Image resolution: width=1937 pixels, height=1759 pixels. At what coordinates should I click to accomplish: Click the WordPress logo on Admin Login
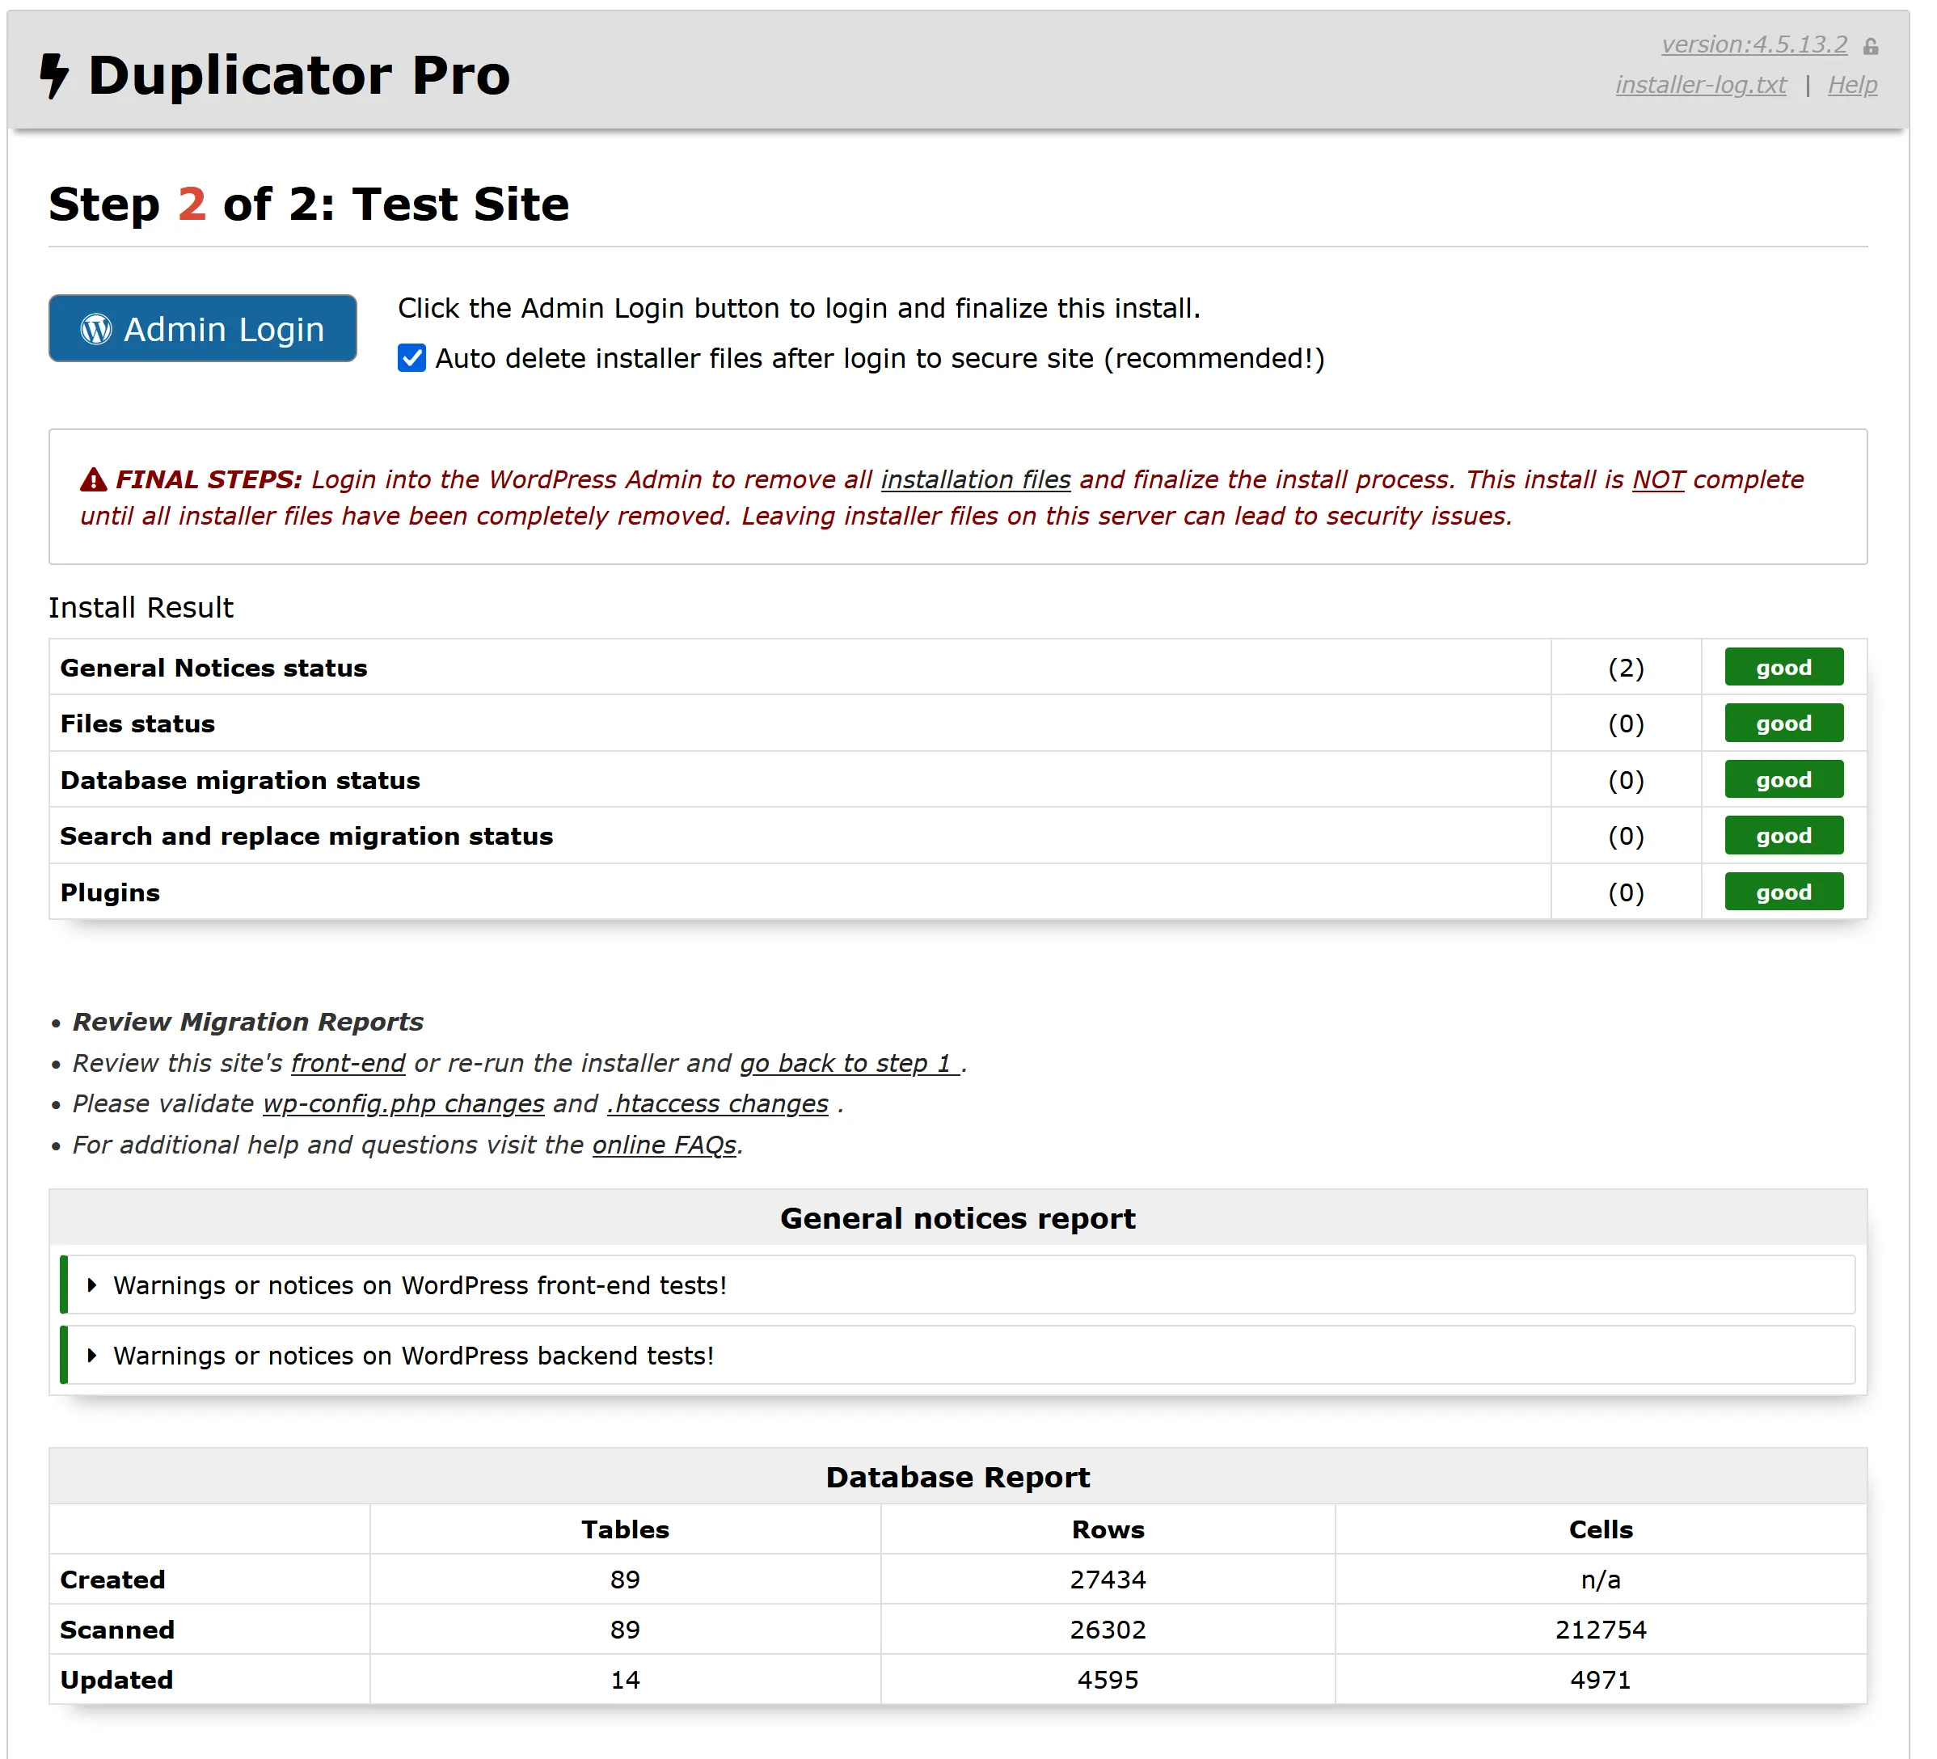pos(96,330)
